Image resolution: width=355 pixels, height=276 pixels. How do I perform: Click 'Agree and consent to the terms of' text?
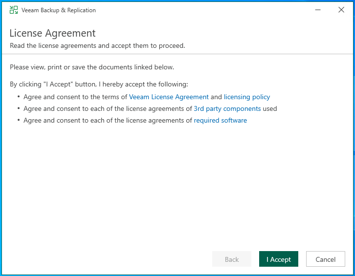75,97
